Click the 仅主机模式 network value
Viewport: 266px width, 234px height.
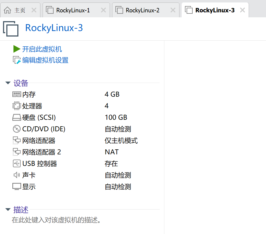(x=121, y=141)
